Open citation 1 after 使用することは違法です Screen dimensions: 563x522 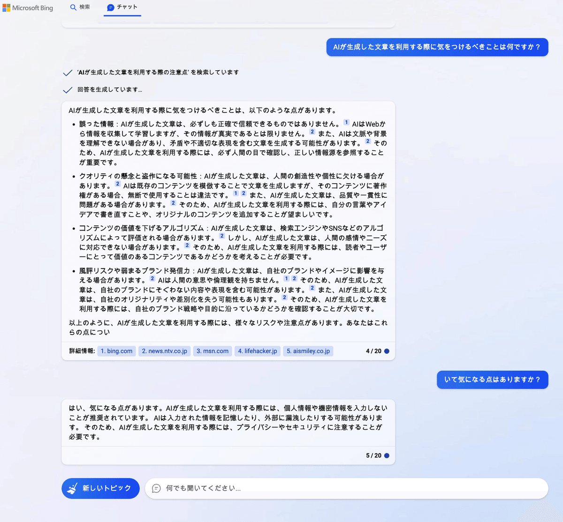click(236, 193)
